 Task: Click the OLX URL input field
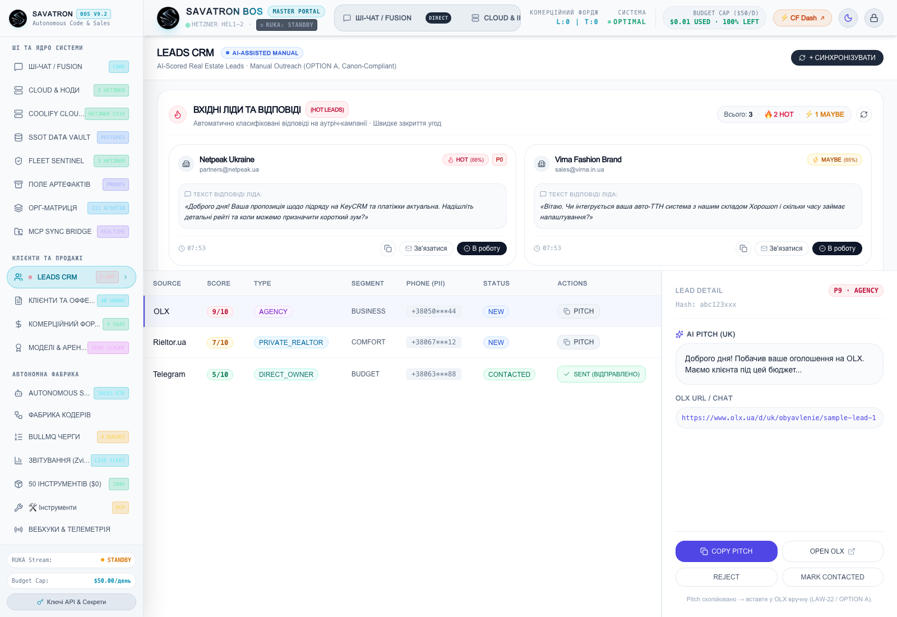779,418
